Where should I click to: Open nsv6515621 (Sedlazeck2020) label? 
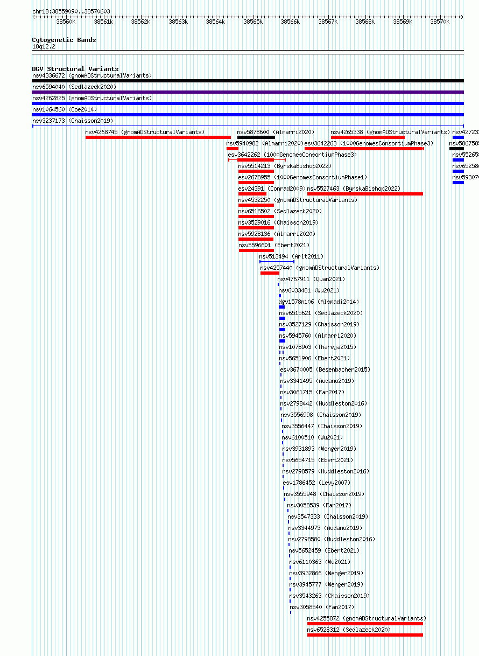point(321,313)
